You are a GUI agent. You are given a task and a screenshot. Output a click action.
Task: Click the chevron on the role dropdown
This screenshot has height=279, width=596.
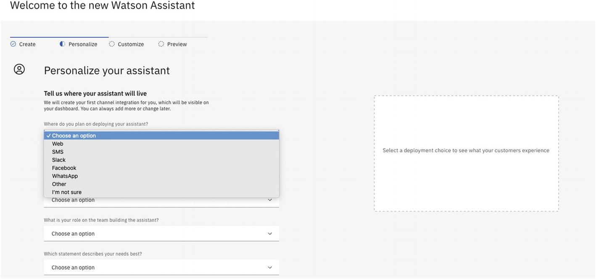(270, 234)
